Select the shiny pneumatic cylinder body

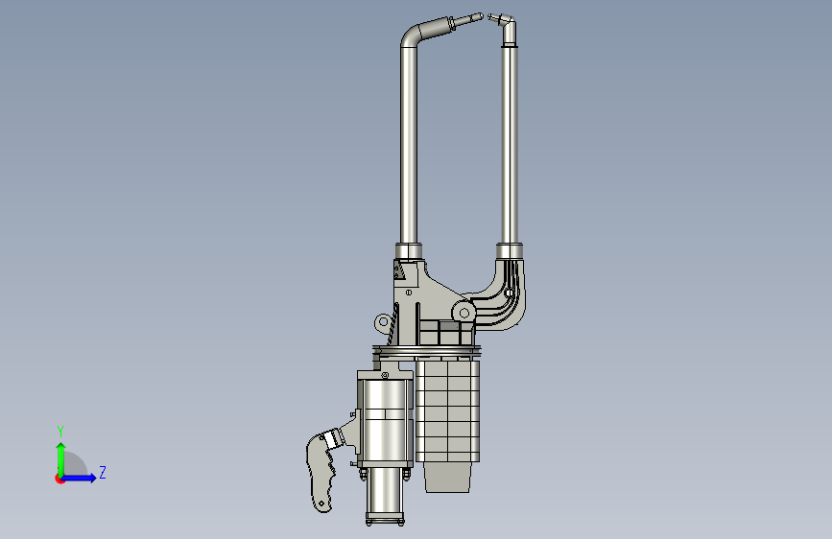click(x=386, y=422)
